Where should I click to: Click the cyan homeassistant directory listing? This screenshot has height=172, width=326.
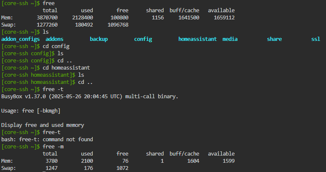(x=197, y=39)
